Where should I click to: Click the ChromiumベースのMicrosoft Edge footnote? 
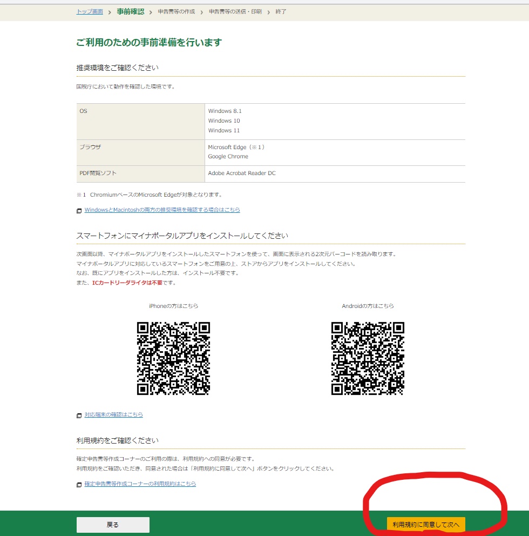[150, 195]
